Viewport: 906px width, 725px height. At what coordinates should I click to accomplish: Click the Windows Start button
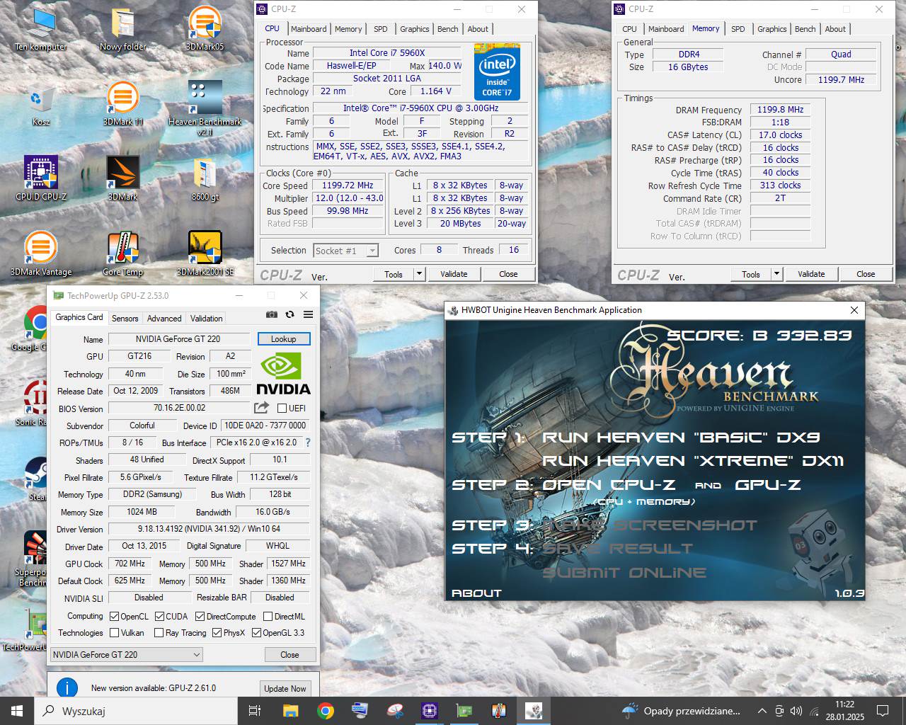coord(17,711)
